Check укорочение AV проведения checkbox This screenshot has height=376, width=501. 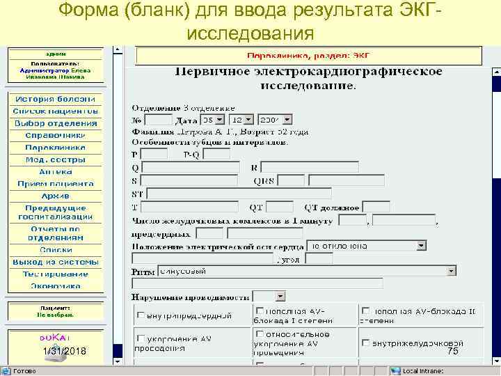141,338
